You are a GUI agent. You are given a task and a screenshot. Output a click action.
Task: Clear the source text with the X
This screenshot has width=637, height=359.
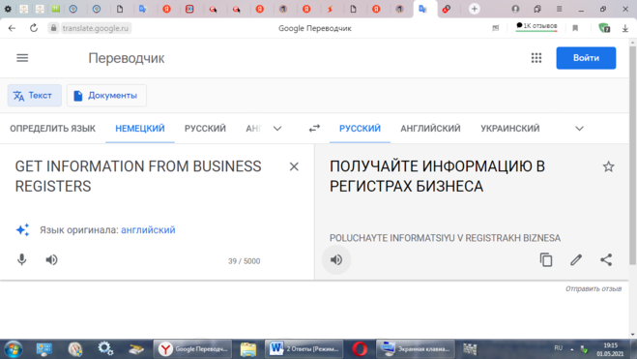pos(294,166)
